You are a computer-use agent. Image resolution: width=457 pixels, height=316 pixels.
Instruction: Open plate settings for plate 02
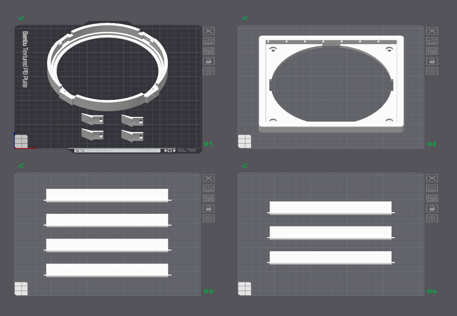click(432, 71)
